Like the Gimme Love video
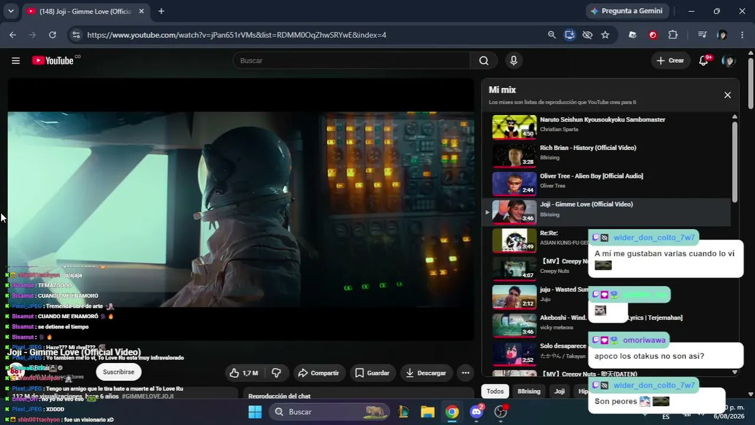 pos(244,373)
